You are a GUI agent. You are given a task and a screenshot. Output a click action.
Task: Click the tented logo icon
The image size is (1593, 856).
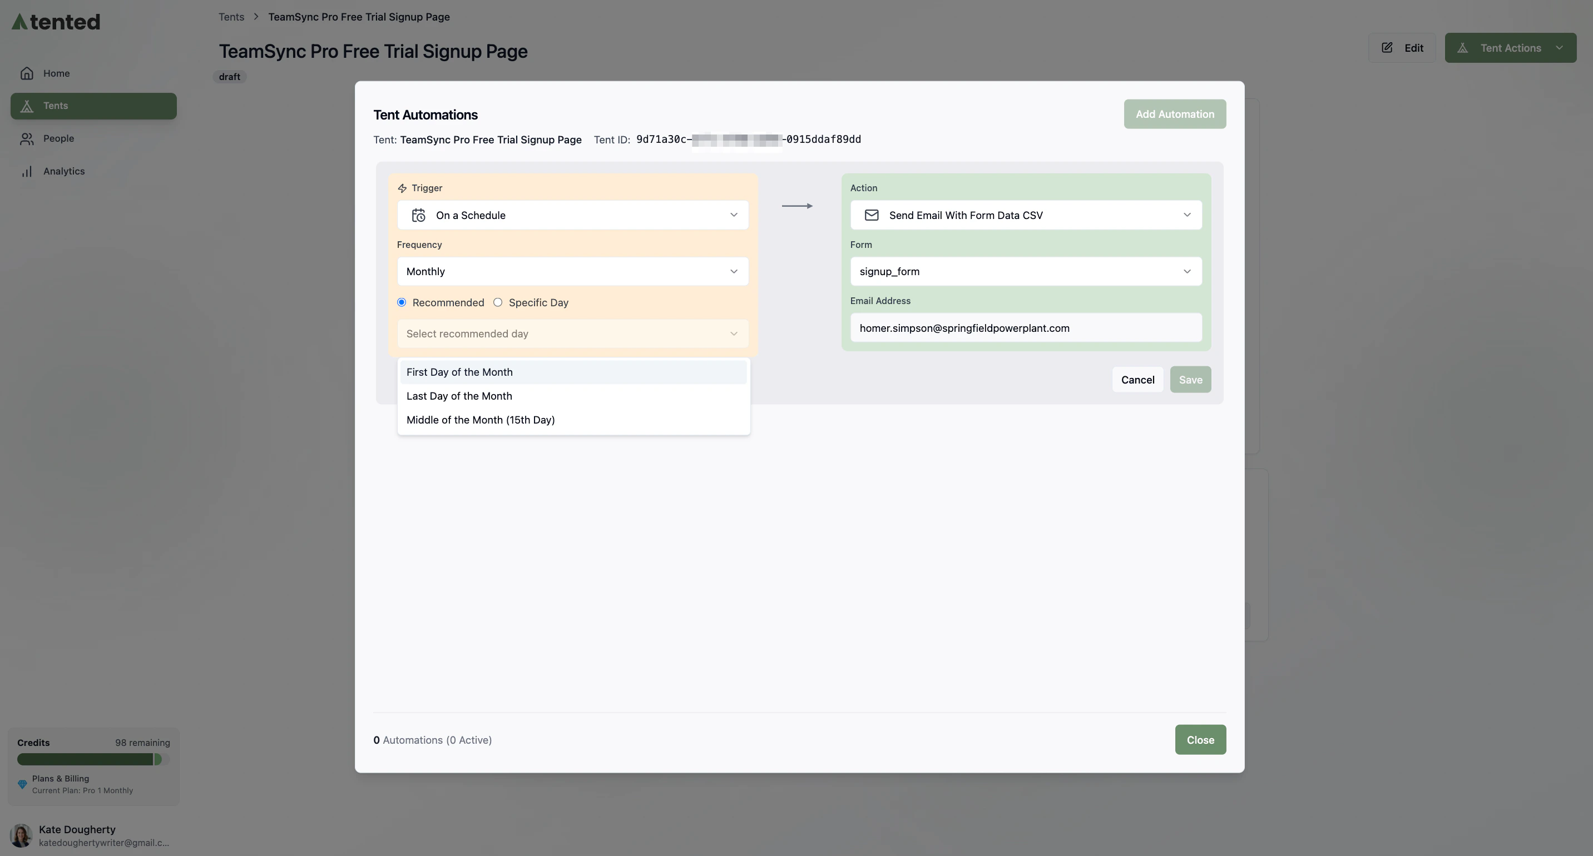coord(21,21)
